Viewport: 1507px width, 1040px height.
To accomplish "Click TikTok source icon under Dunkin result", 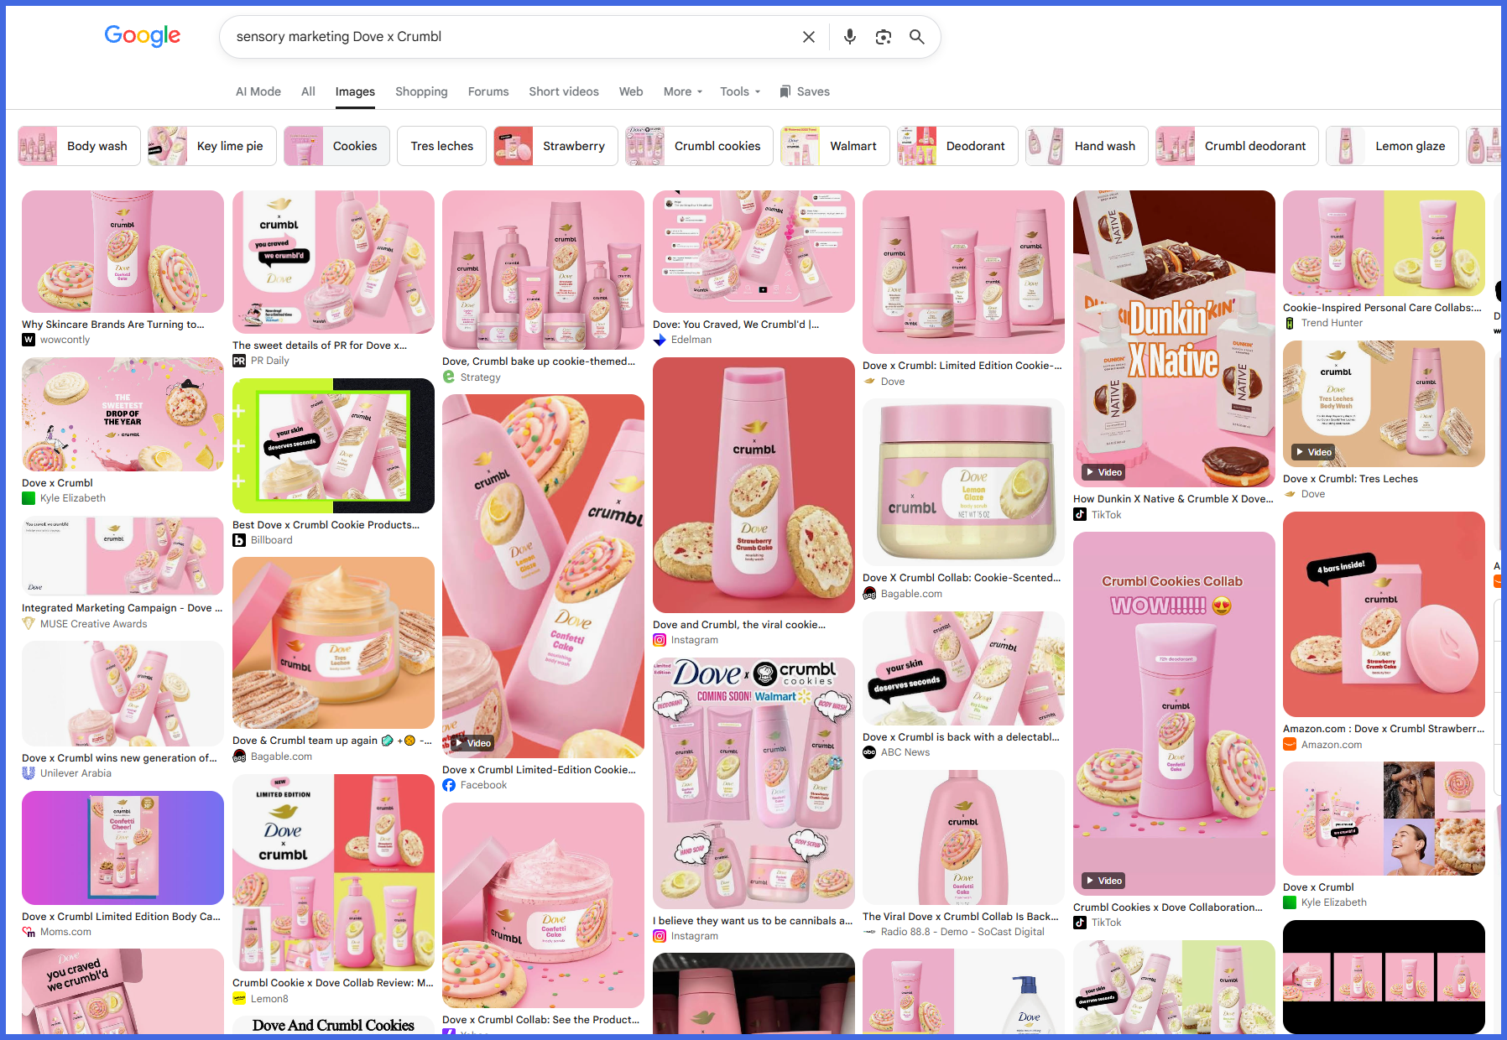I will point(1080,515).
